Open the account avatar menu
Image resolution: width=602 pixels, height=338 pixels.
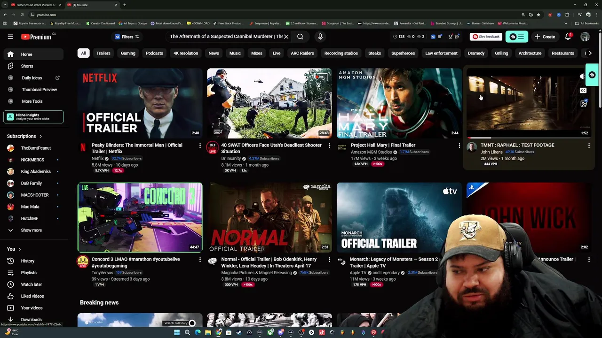[585, 37]
